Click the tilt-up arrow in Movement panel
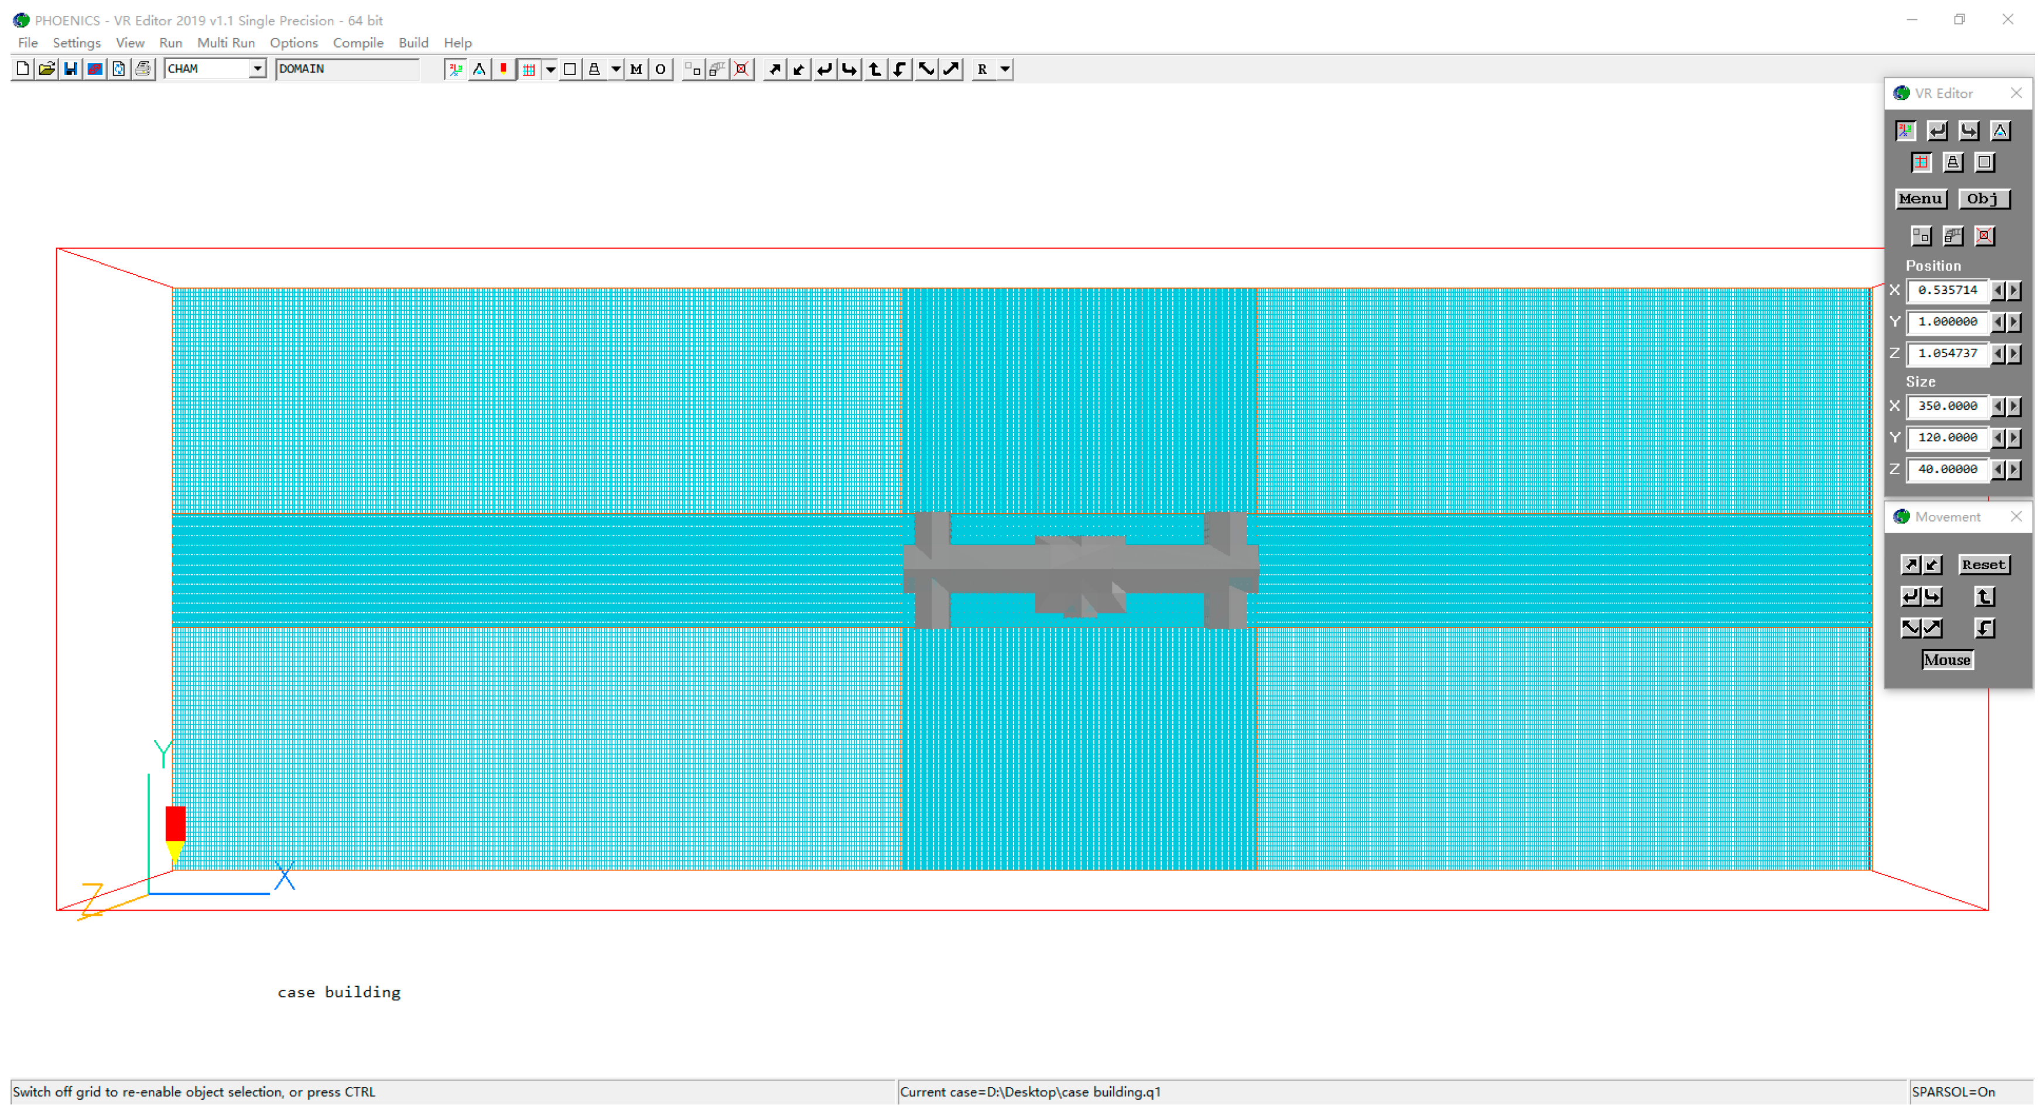 click(1984, 597)
